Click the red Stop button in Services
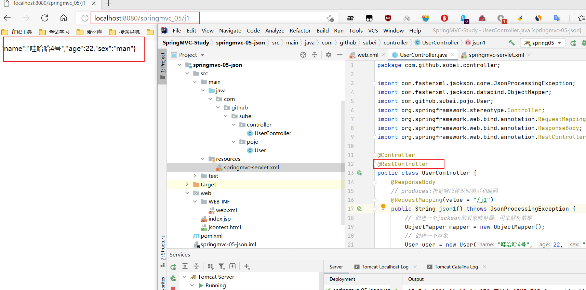Screen dimensions: 586x290 (x=173, y=288)
